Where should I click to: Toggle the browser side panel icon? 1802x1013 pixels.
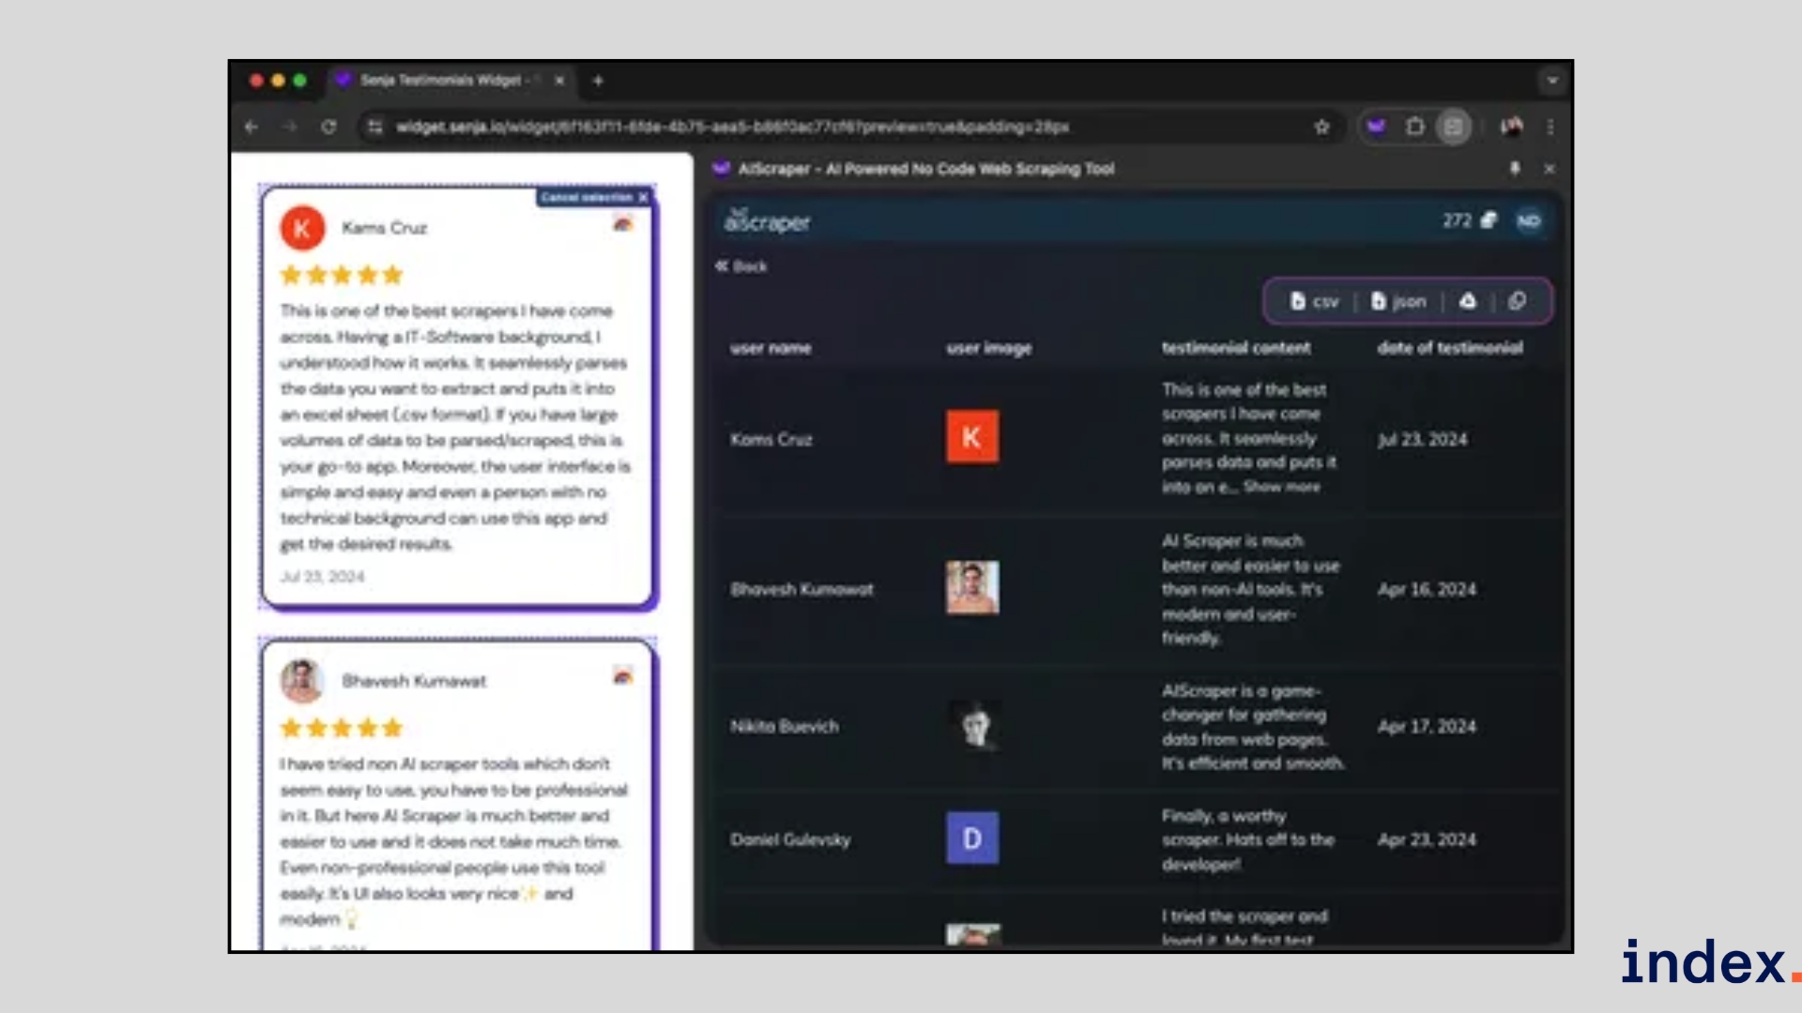click(1454, 127)
